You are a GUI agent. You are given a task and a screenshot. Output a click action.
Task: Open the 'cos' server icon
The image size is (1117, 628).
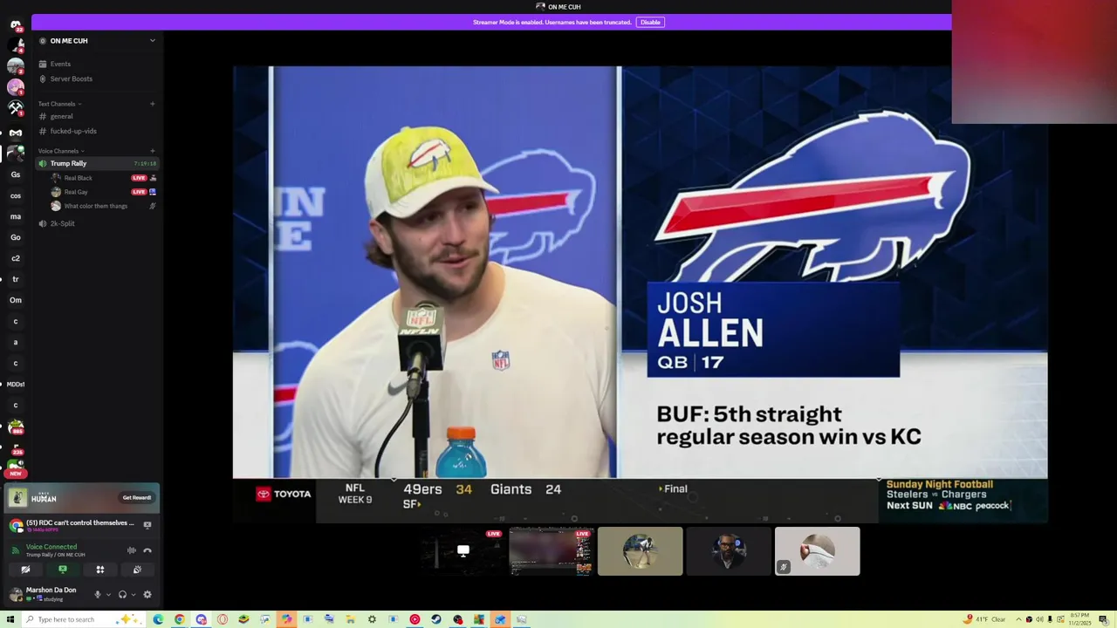pyautogui.click(x=16, y=195)
